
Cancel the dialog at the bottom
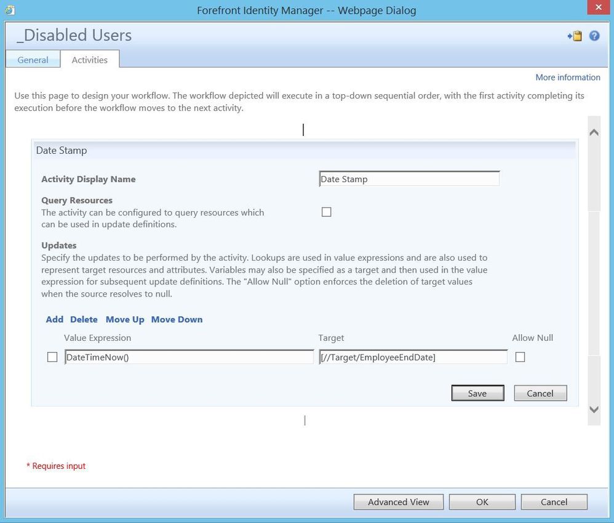[x=554, y=502]
